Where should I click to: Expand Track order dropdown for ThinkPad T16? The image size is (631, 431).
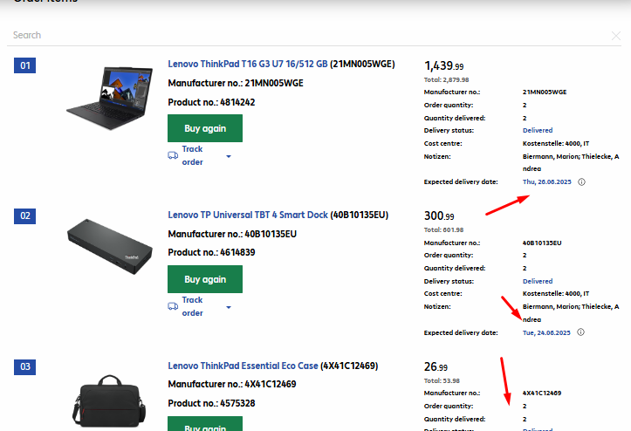pyautogui.click(x=229, y=156)
